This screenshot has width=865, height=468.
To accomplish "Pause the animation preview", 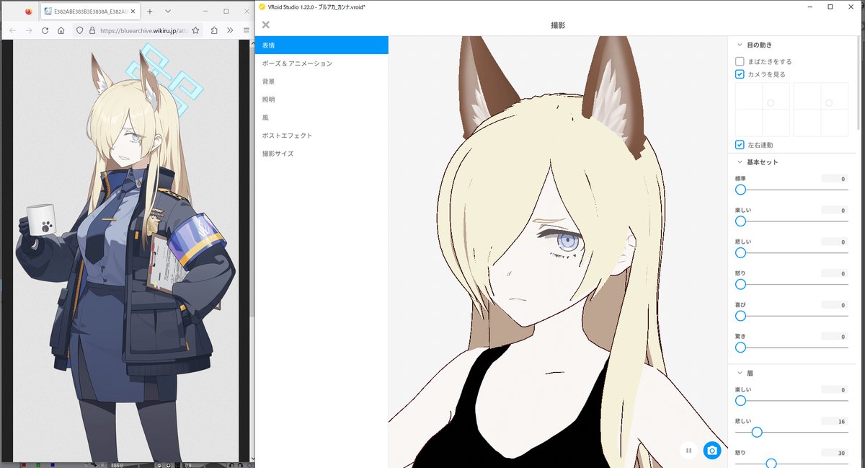I will tap(688, 451).
